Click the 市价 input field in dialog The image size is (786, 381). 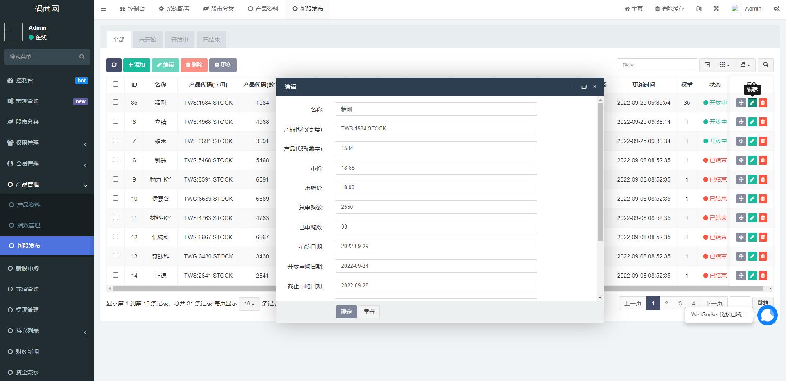click(x=436, y=168)
